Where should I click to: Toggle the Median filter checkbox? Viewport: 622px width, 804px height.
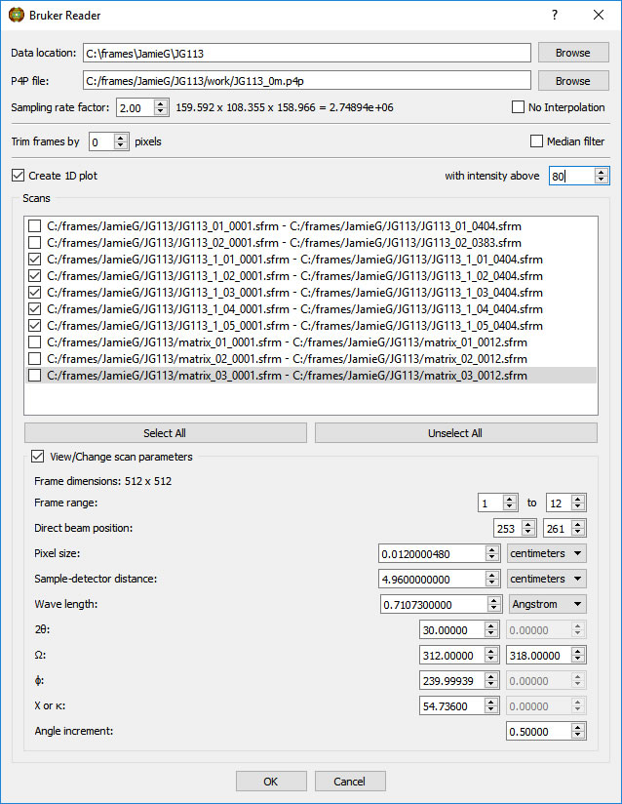[x=536, y=141]
